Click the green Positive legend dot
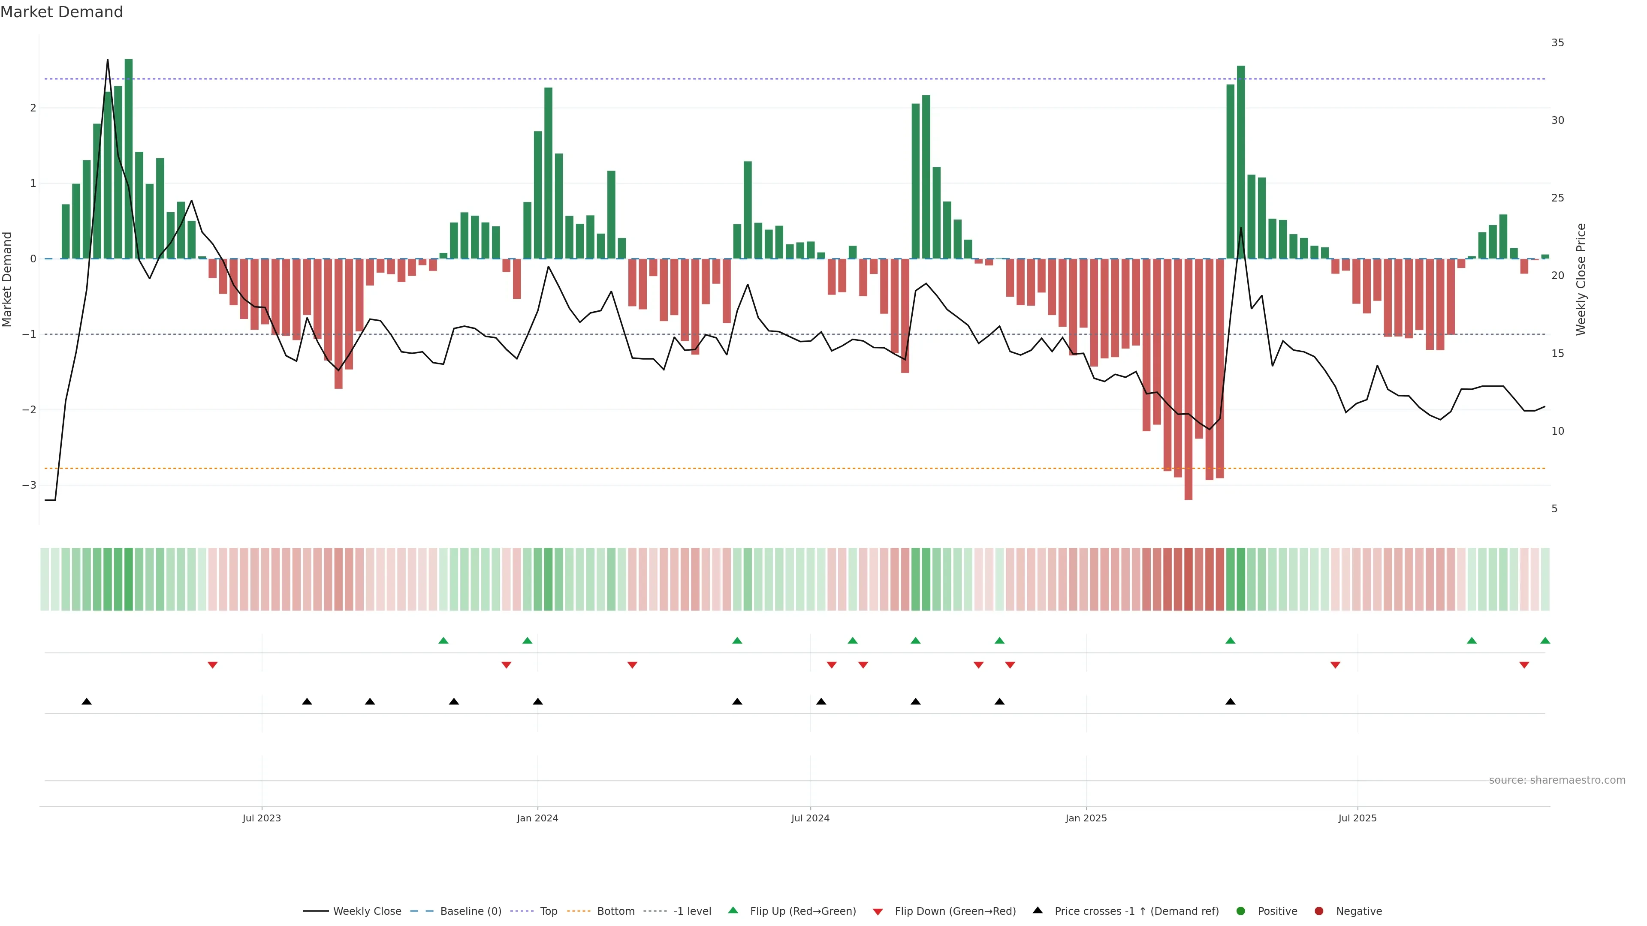This screenshot has height=926, width=1647. click(1240, 911)
